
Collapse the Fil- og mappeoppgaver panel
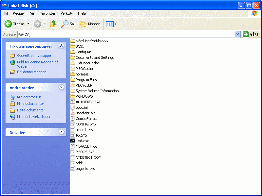pos(62,46)
